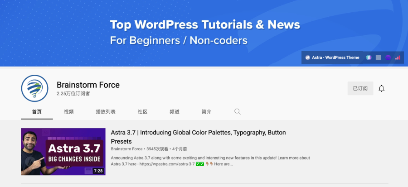
Task: Click the Top WordPress Tutorials & News banner
Action: click(x=204, y=33)
